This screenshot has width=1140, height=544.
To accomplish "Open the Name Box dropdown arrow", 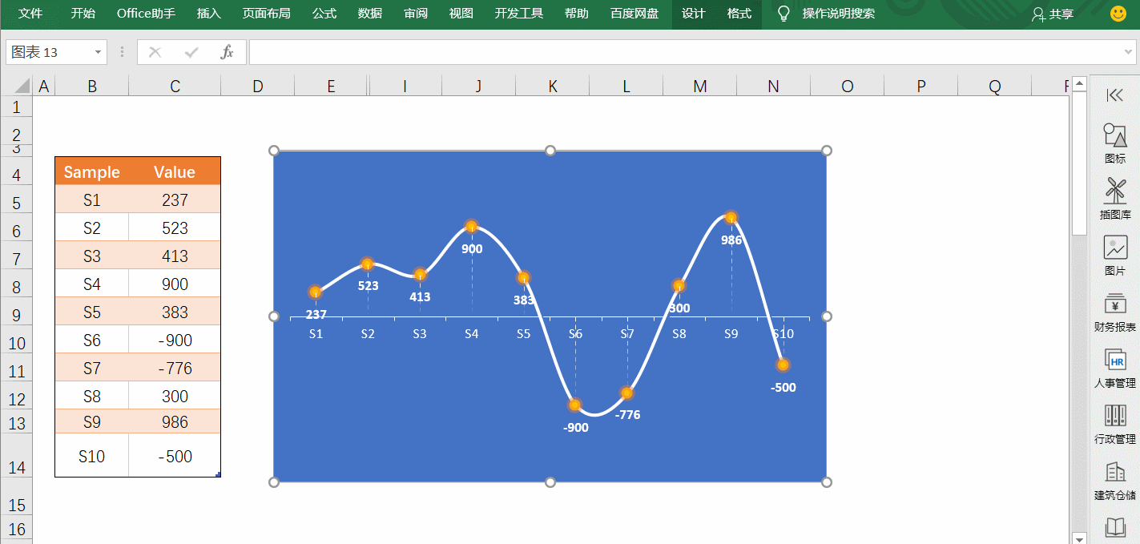I will (x=98, y=52).
